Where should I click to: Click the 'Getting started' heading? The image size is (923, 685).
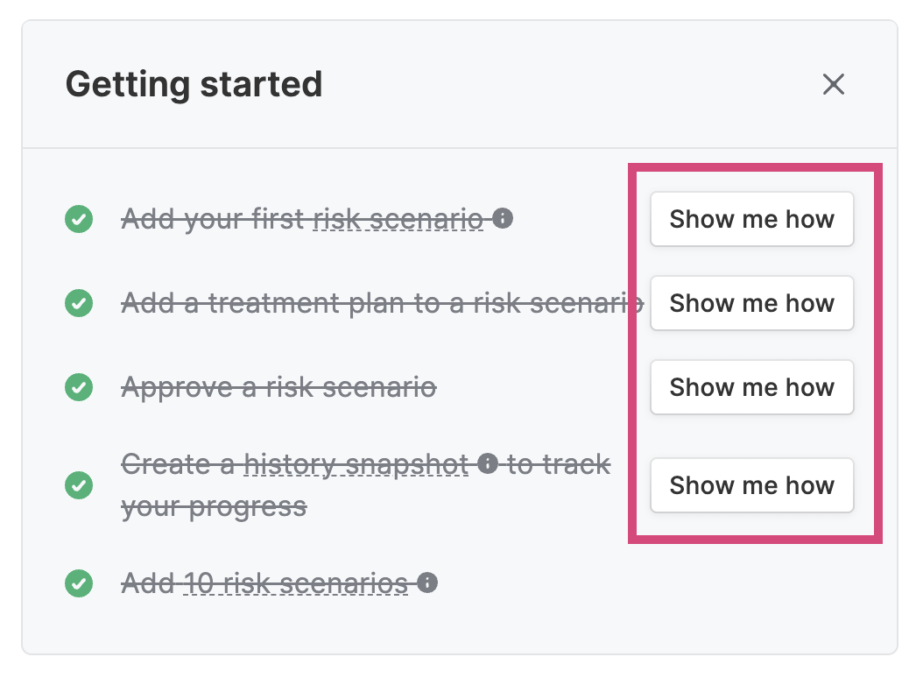[x=194, y=84]
